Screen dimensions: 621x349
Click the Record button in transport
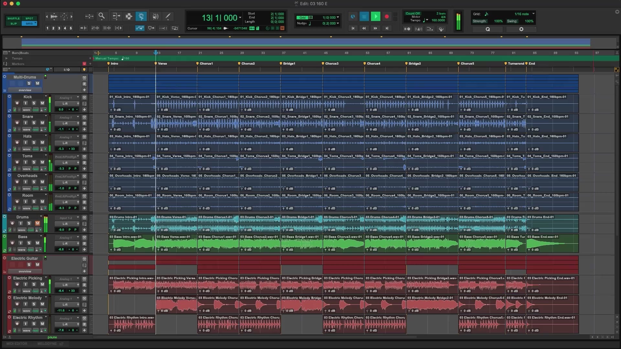[387, 16]
